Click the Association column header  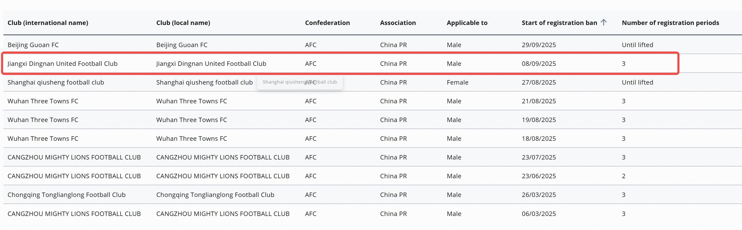[x=398, y=23]
